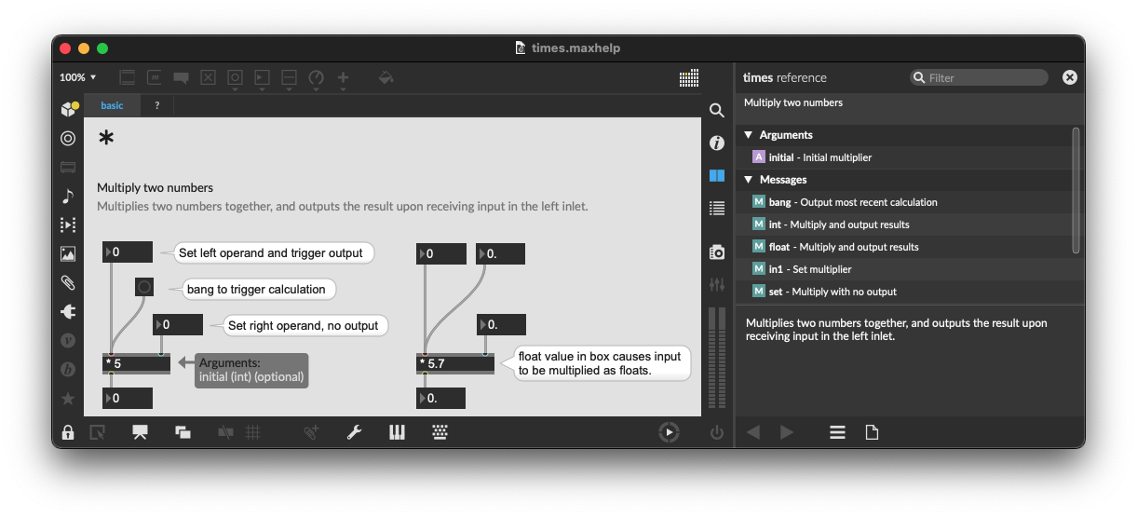Viewport: 1137px width, 517px height.
Task: Toggle the grid display icon
Action: (253, 432)
